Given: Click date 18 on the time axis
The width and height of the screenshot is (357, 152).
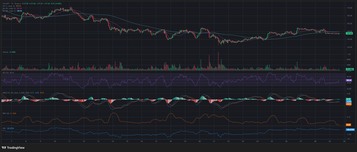Looking at the screenshot, I should 170,141.
